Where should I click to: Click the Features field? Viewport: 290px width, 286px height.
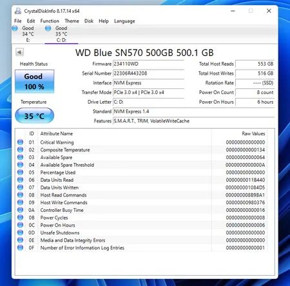click(x=194, y=121)
